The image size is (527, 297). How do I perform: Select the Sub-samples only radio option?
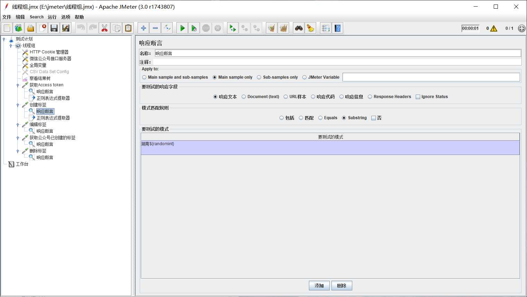[x=259, y=77]
